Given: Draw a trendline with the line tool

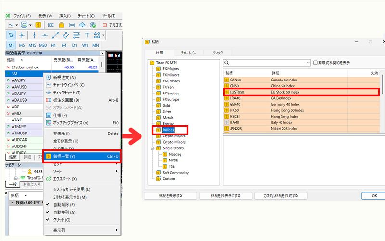Looking at the screenshot, I should click(x=56, y=35).
